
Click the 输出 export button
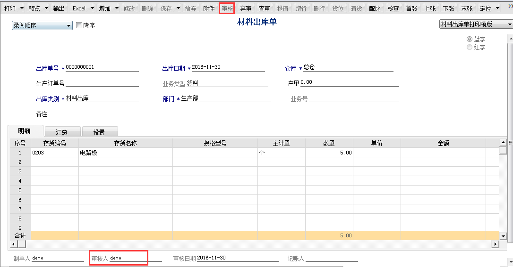[x=59, y=8]
